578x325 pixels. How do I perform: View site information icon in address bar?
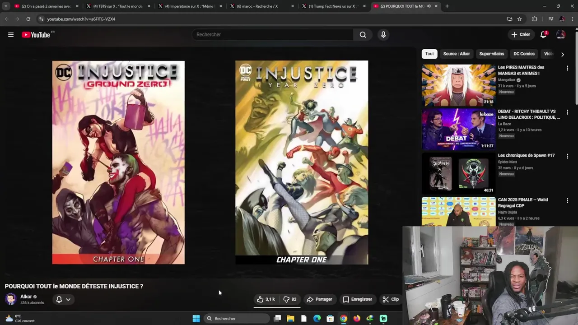tap(41, 19)
